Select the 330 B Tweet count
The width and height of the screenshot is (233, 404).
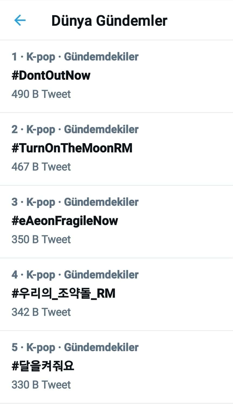click(41, 385)
